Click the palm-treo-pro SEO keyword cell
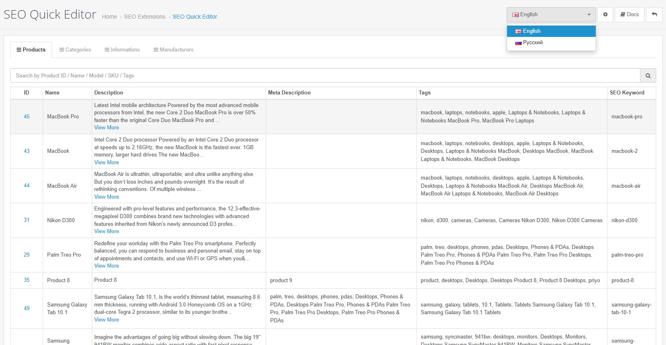 click(x=631, y=255)
